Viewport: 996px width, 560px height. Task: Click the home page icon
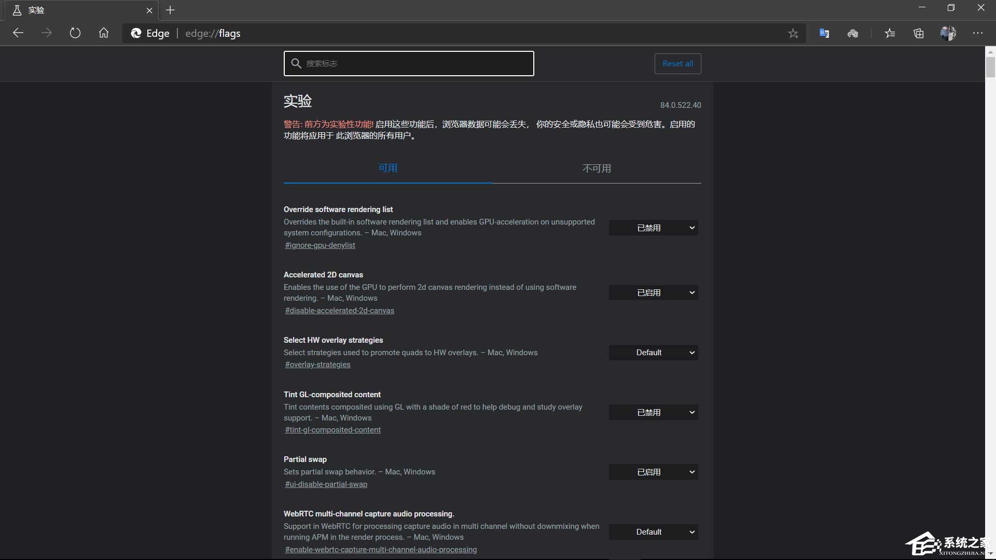103,33
